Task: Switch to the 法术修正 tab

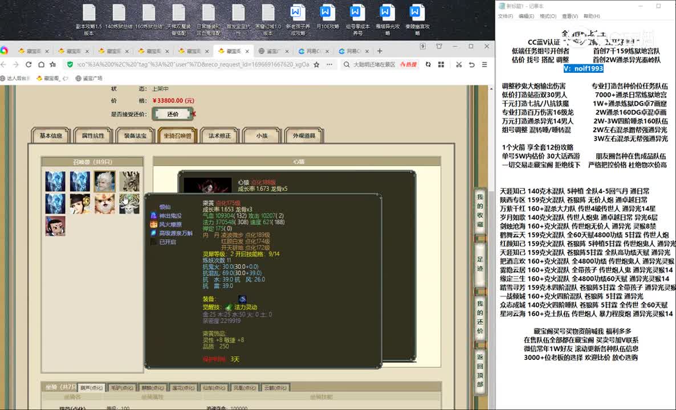Action: point(220,136)
